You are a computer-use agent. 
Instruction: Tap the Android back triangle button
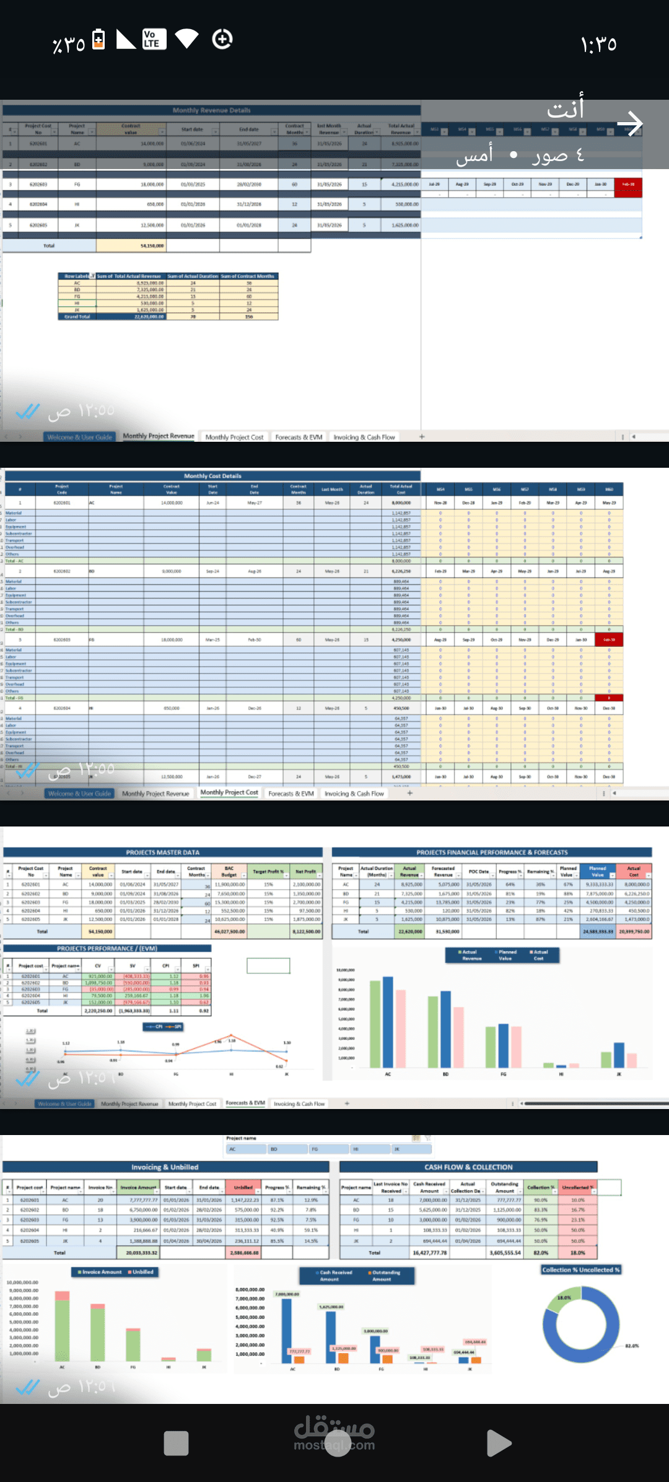(x=499, y=1443)
